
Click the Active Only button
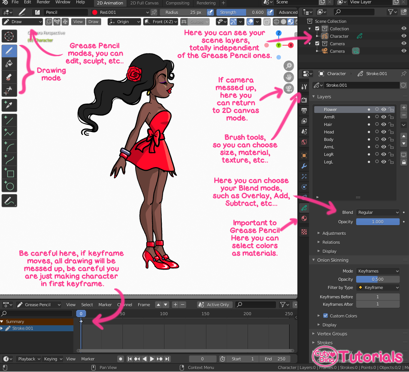(214, 304)
